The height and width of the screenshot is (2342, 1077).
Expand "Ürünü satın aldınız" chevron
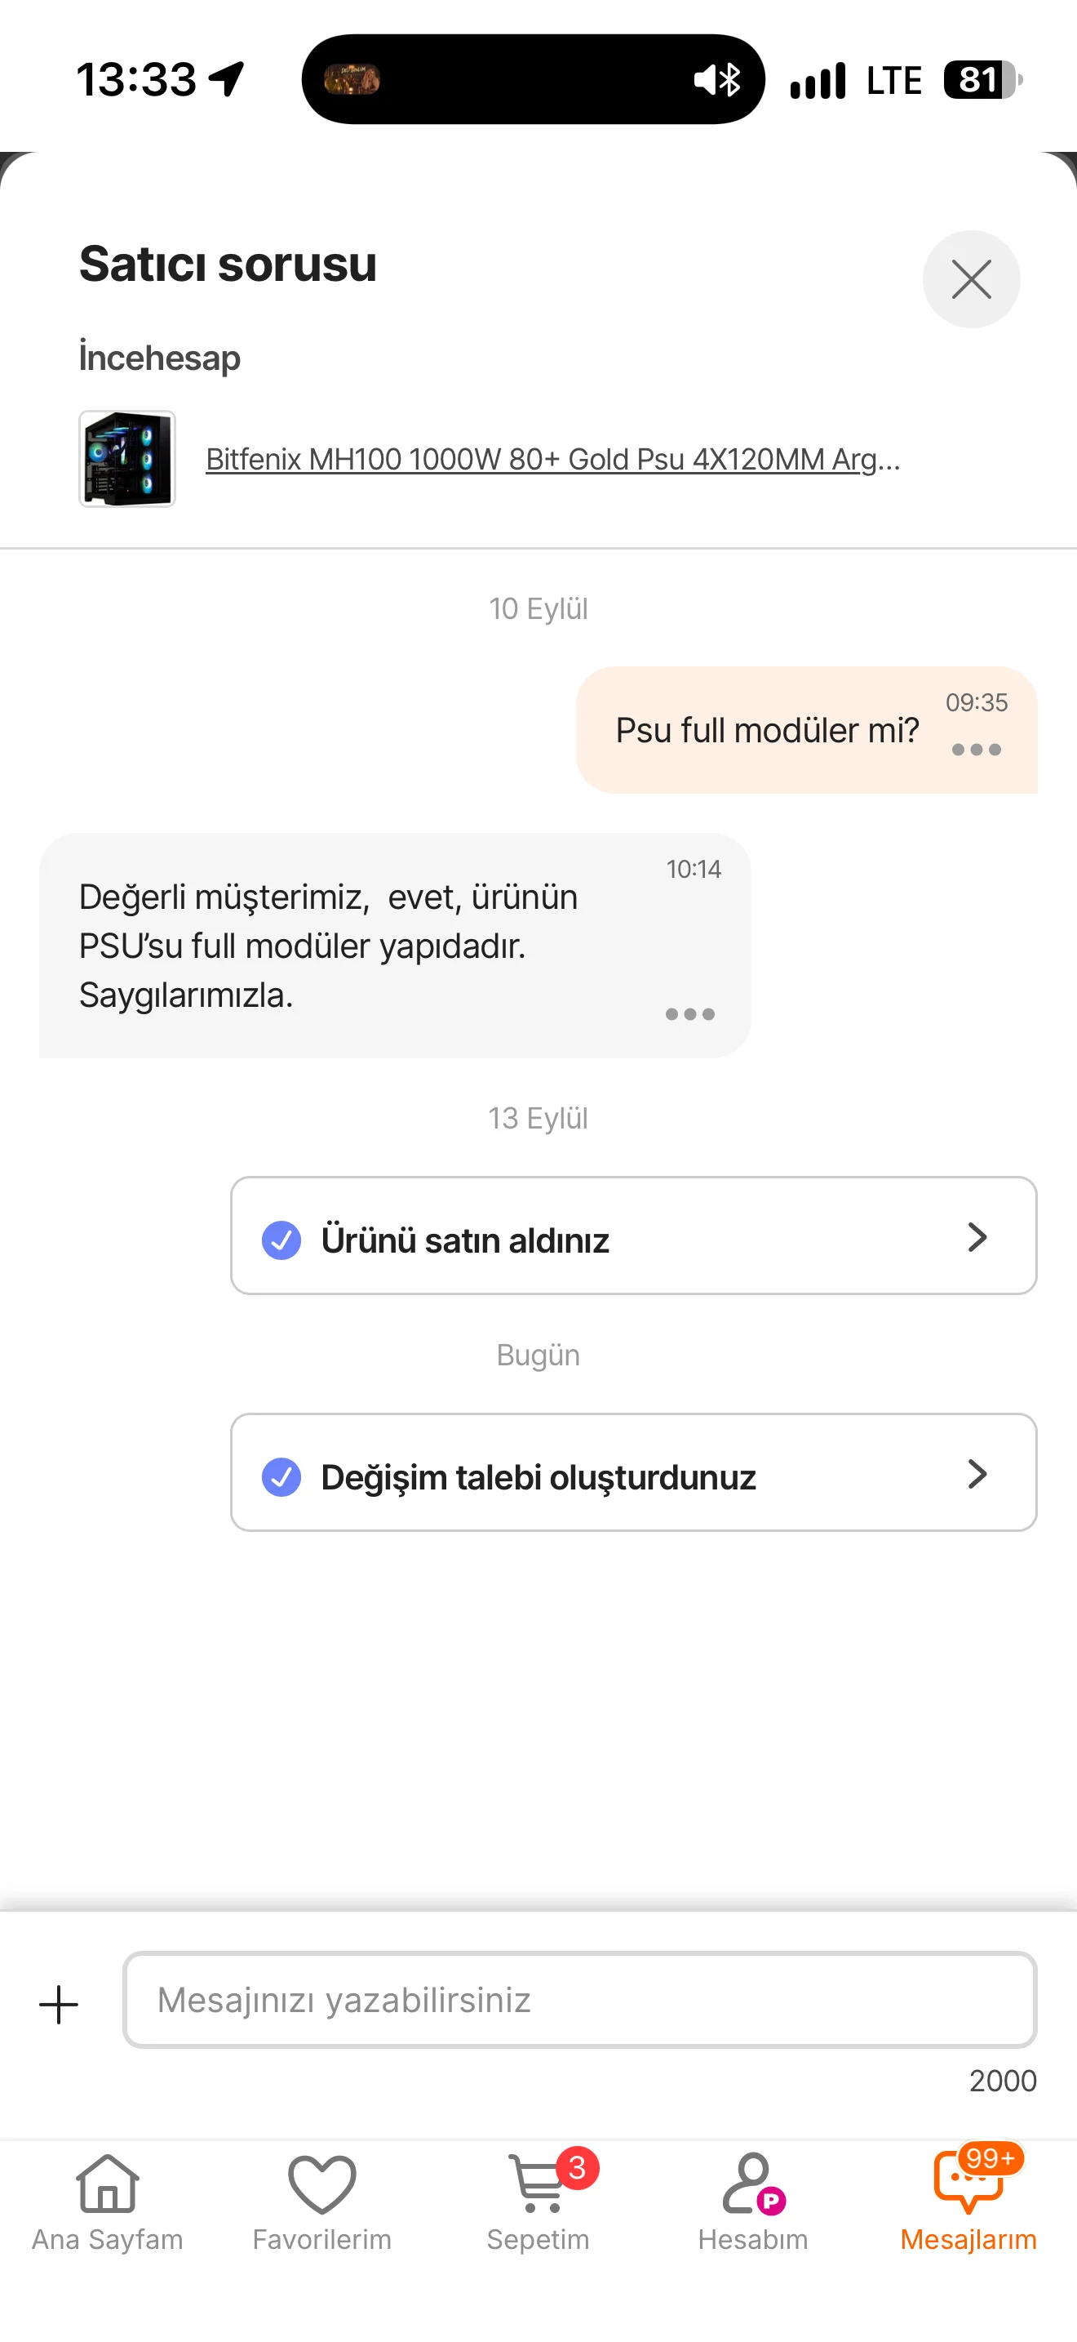[x=977, y=1236]
